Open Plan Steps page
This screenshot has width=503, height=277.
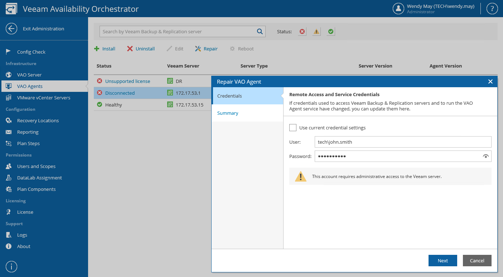28,143
